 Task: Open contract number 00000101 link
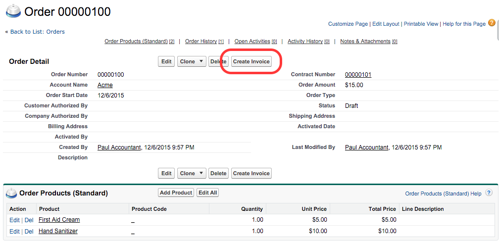pos(358,75)
